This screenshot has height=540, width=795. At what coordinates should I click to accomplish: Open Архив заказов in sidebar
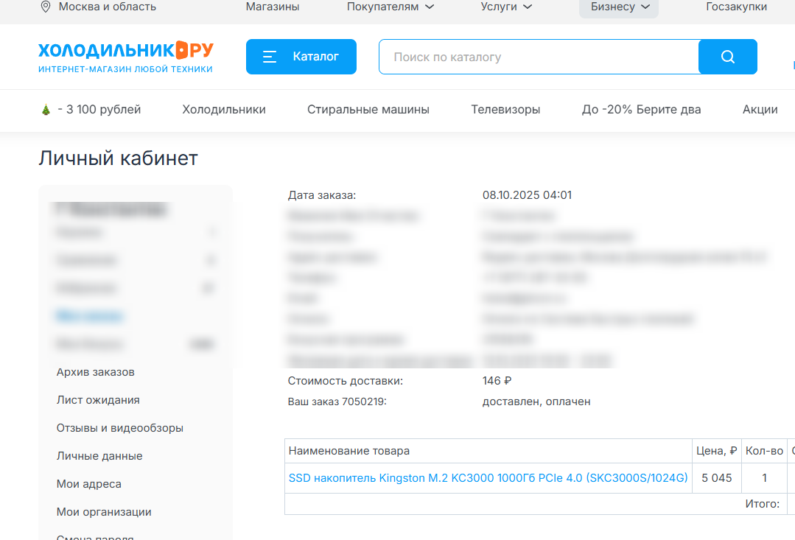click(x=95, y=372)
